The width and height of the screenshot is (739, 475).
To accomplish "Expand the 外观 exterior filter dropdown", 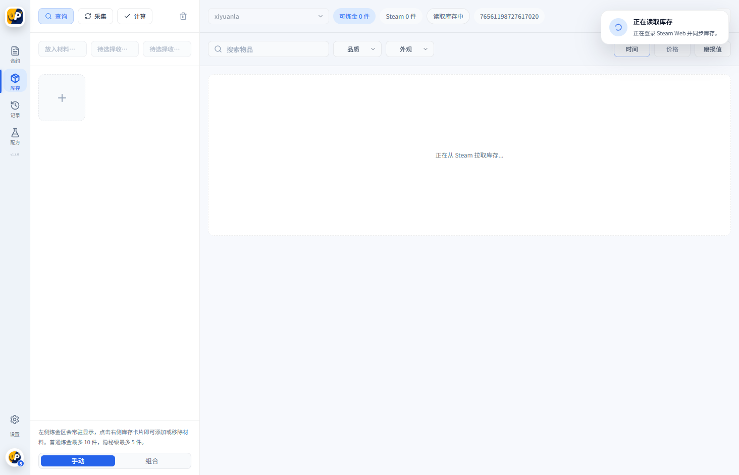I will tap(409, 49).
